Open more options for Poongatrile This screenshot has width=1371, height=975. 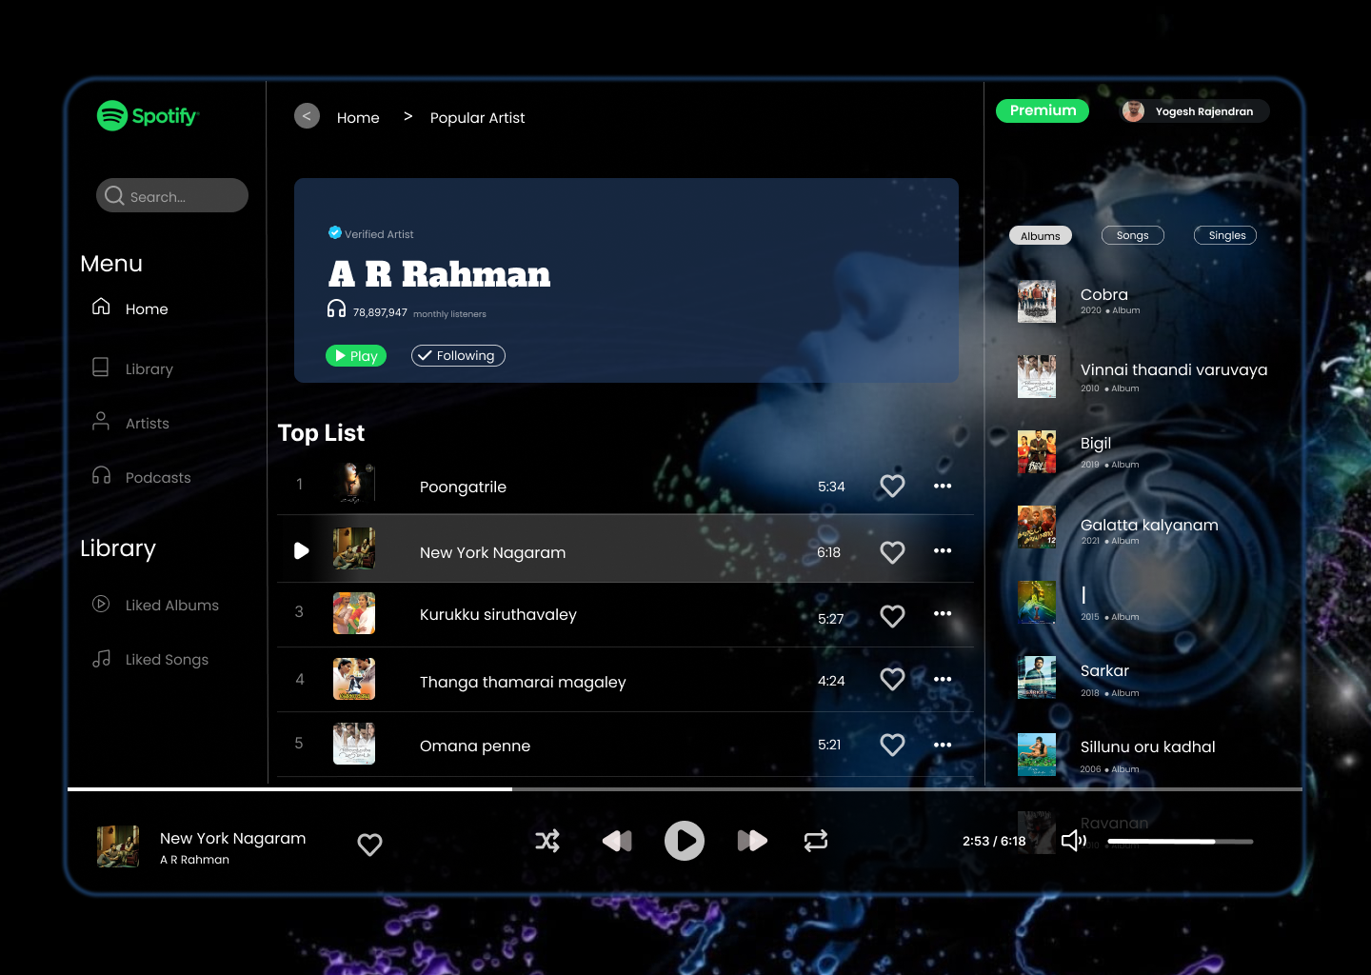click(x=943, y=486)
